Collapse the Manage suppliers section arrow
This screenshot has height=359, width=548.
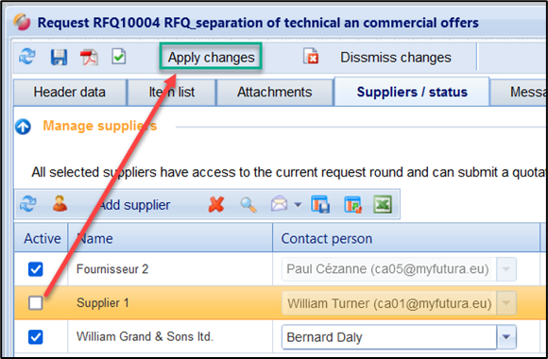point(23,127)
